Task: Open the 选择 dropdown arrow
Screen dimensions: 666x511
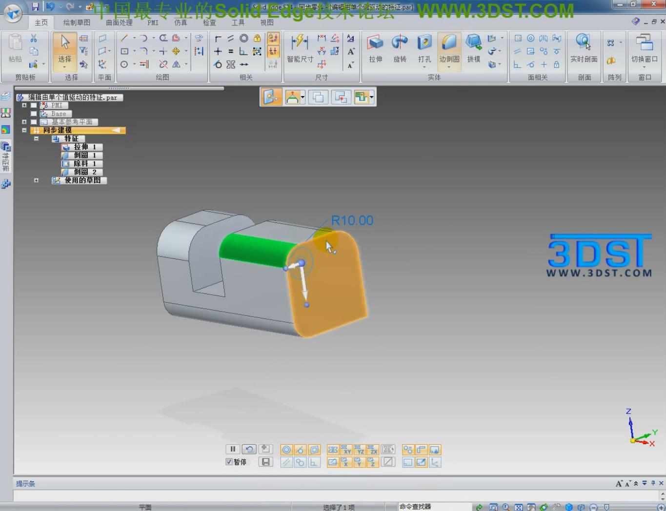Action: (x=65, y=67)
